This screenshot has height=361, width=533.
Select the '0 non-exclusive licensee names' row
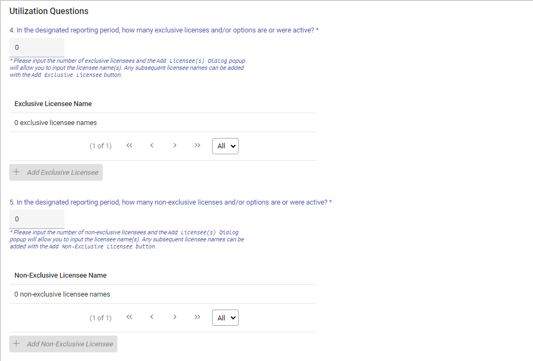62,294
